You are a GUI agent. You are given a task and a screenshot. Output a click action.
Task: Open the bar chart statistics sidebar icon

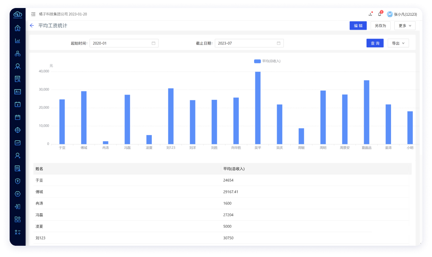click(x=18, y=41)
